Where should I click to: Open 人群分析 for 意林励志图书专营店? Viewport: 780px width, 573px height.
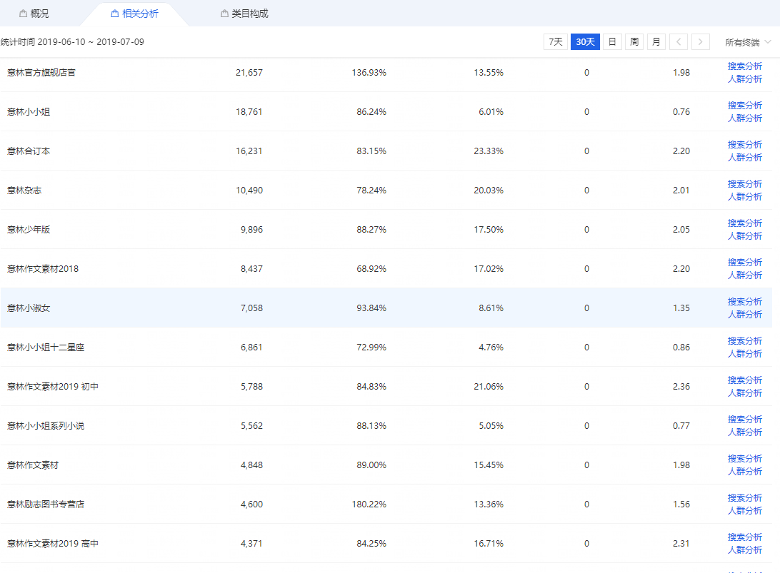point(744,511)
